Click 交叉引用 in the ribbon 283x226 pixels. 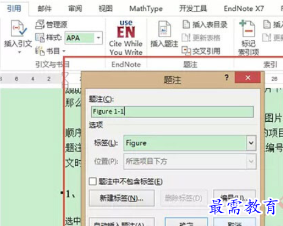coord(201,51)
